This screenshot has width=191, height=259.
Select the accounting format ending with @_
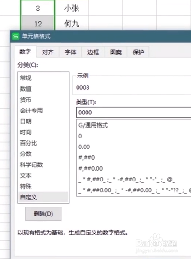pyautogui.click(x=134, y=180)
